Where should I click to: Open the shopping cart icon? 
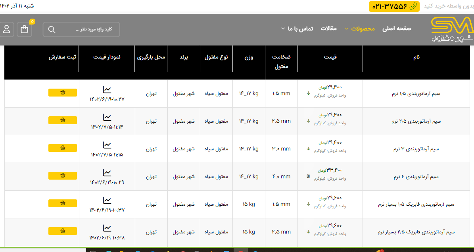click(25, 29)
